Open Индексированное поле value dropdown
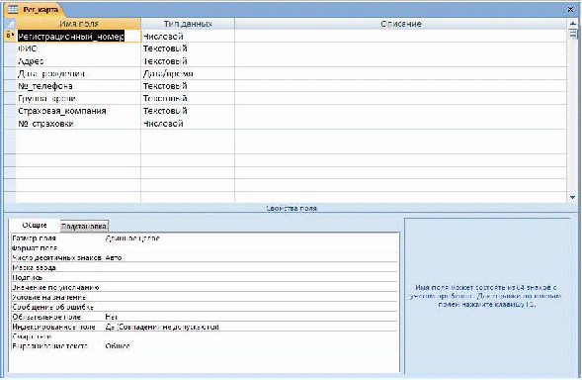This screenshot has height=380, width=582. [x=251, y=327]
